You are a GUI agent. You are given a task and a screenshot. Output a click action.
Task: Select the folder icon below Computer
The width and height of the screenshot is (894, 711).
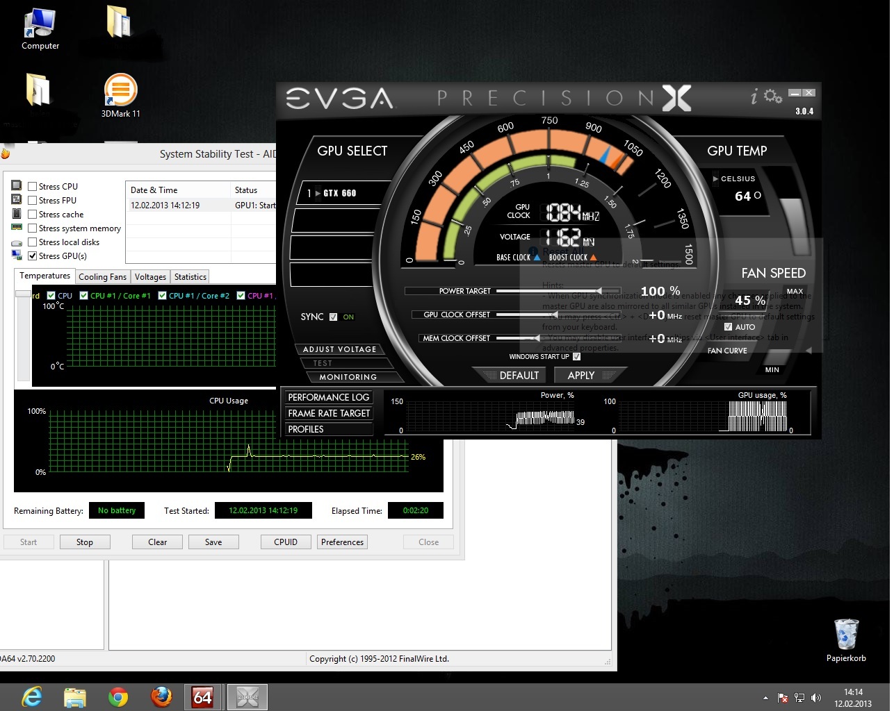[x=38, y=89]
